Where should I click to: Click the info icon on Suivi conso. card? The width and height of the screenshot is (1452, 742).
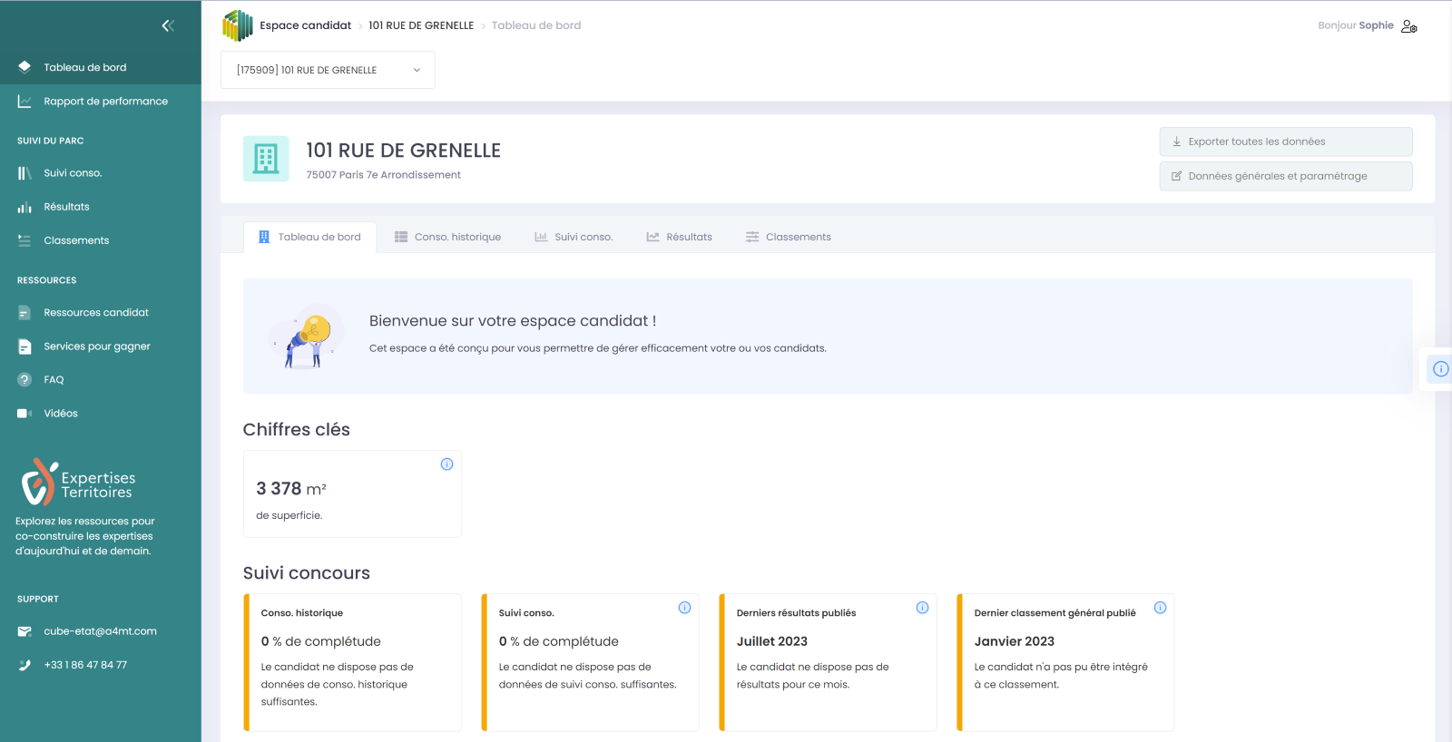click(x=684, y=608)
